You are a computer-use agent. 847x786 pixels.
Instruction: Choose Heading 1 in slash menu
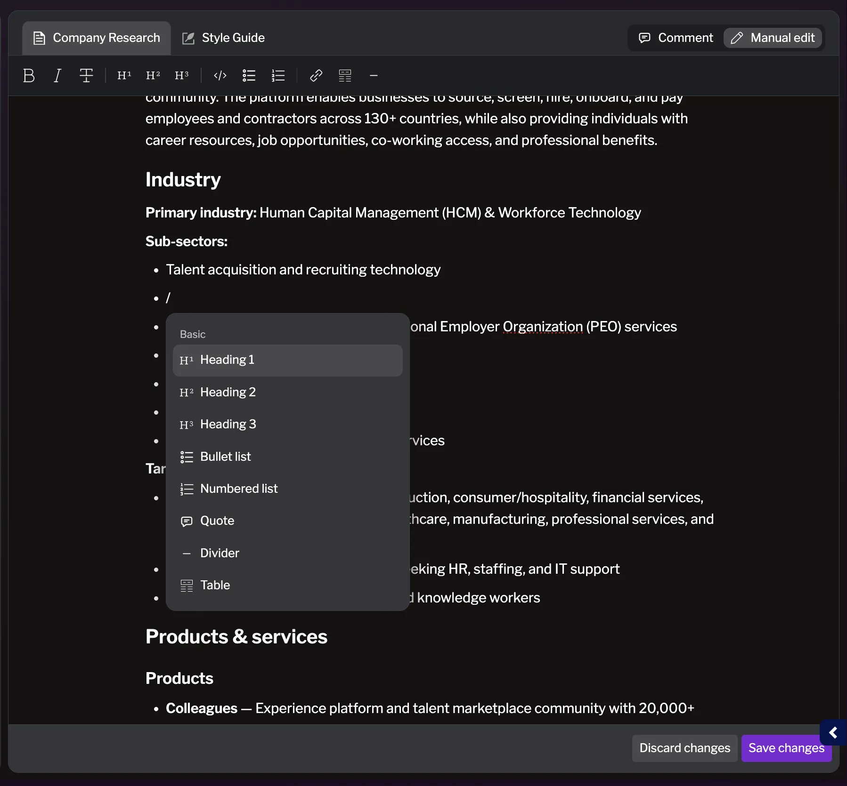click(x=287, y=360)
